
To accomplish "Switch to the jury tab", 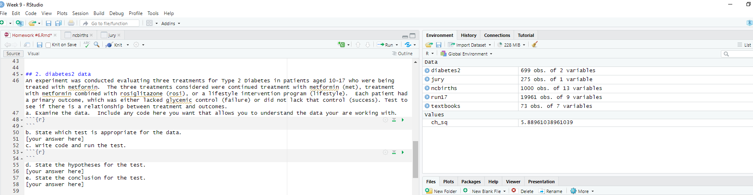I will pos(112,35).
